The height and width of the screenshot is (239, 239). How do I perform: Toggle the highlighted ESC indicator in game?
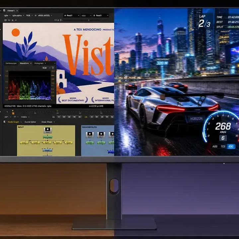[x=231, y=146]
